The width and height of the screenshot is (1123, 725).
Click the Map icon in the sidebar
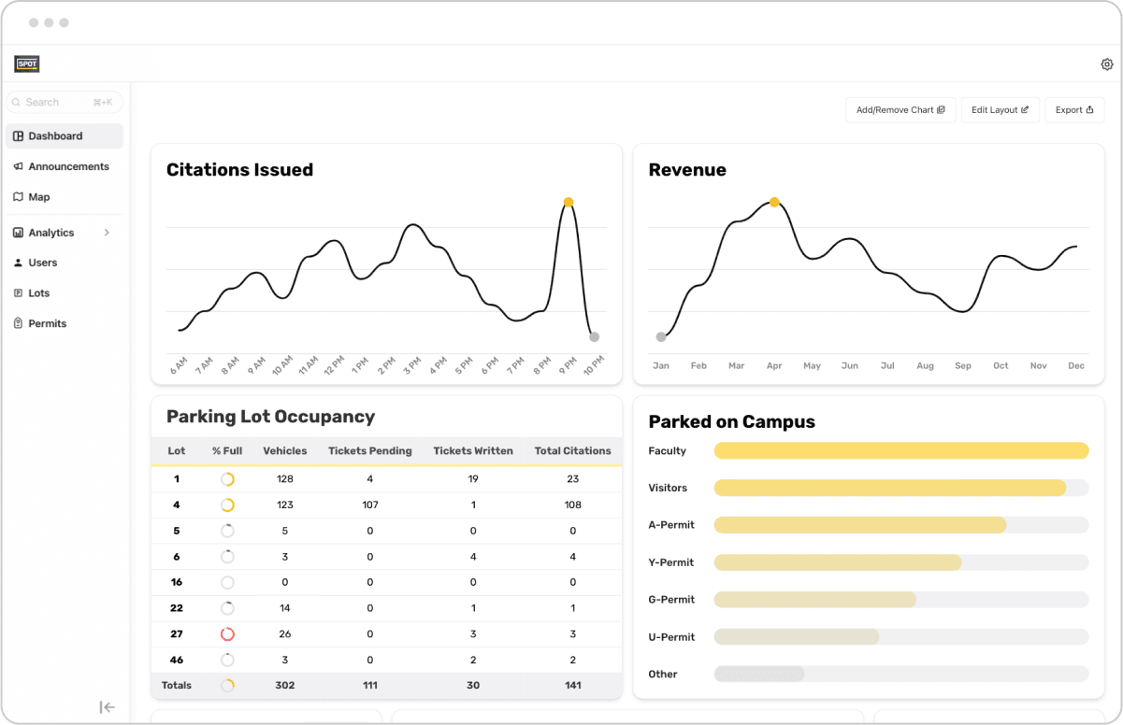pos(19,197)
